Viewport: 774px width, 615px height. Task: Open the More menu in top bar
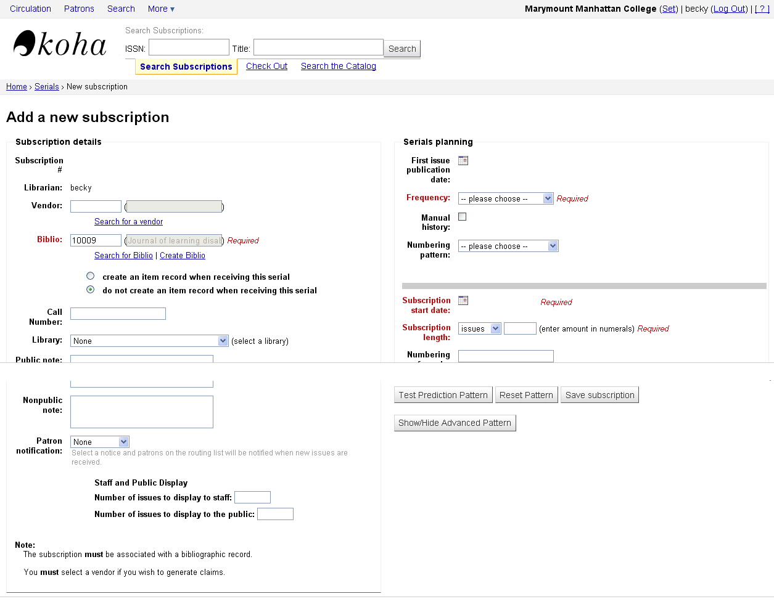(x=161, y=9)
